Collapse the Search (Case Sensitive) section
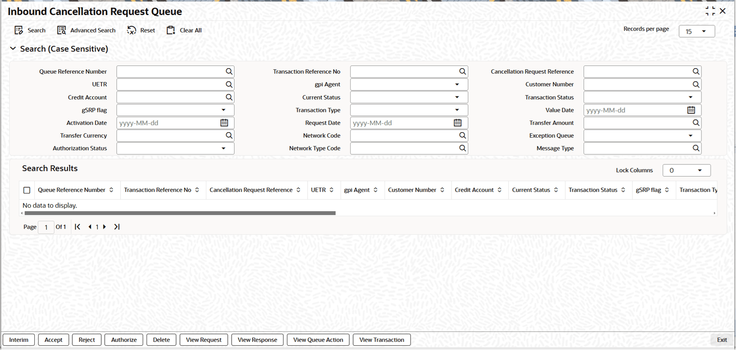The image size is (737, 351). 13,49
